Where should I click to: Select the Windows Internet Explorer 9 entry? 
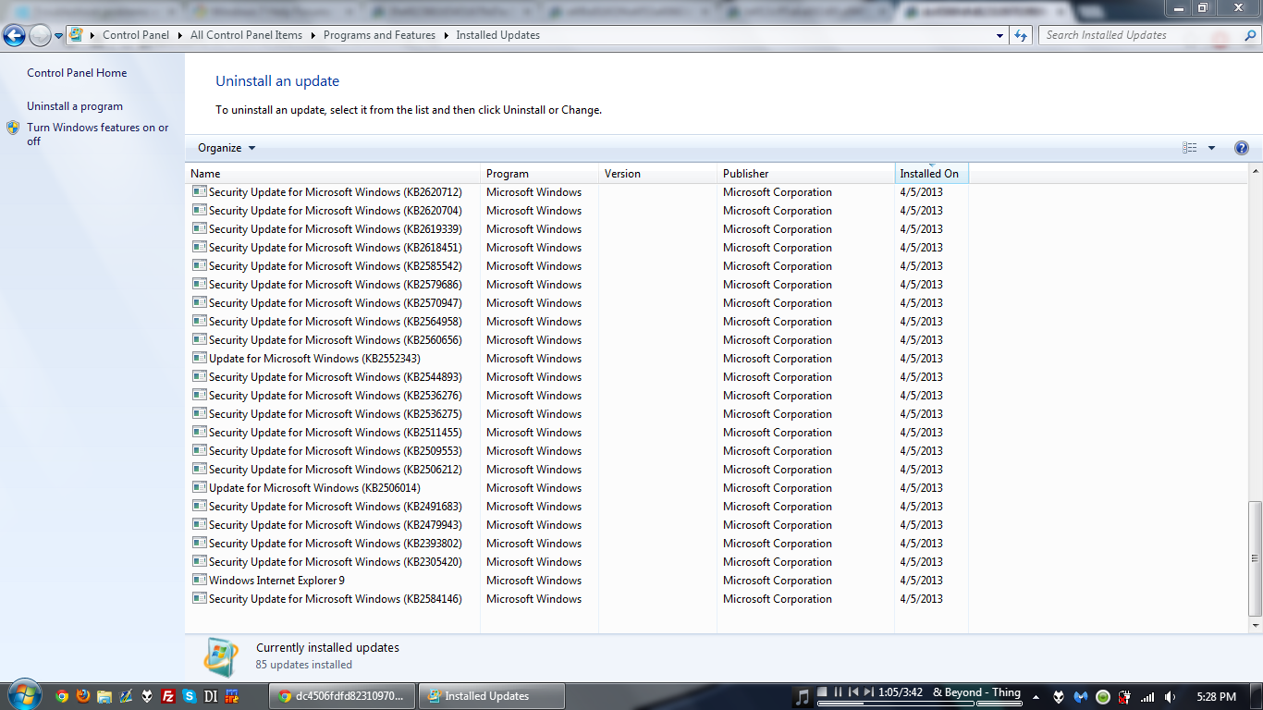pos(579,581)
